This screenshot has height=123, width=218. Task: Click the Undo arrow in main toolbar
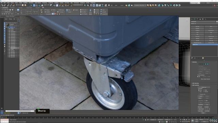(2, 5)
